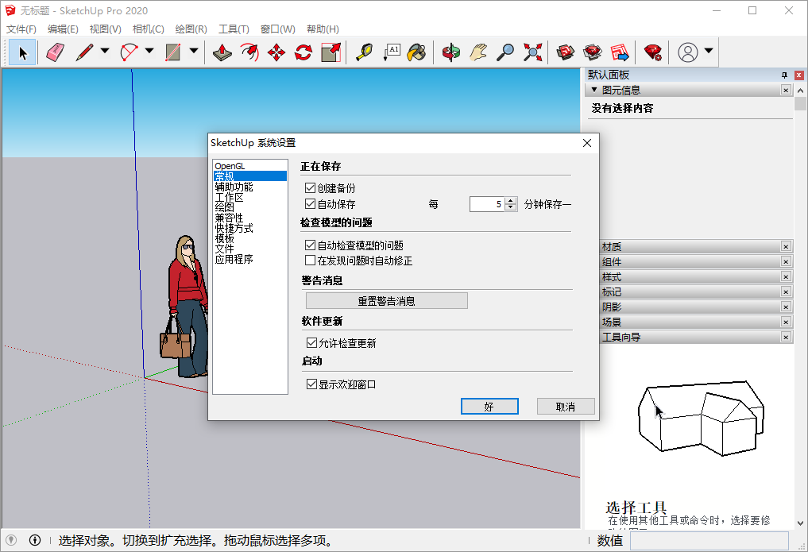The image size is (808, 552).
Task: Open the 3D Warehouse icon
Action: click(564, 52)
